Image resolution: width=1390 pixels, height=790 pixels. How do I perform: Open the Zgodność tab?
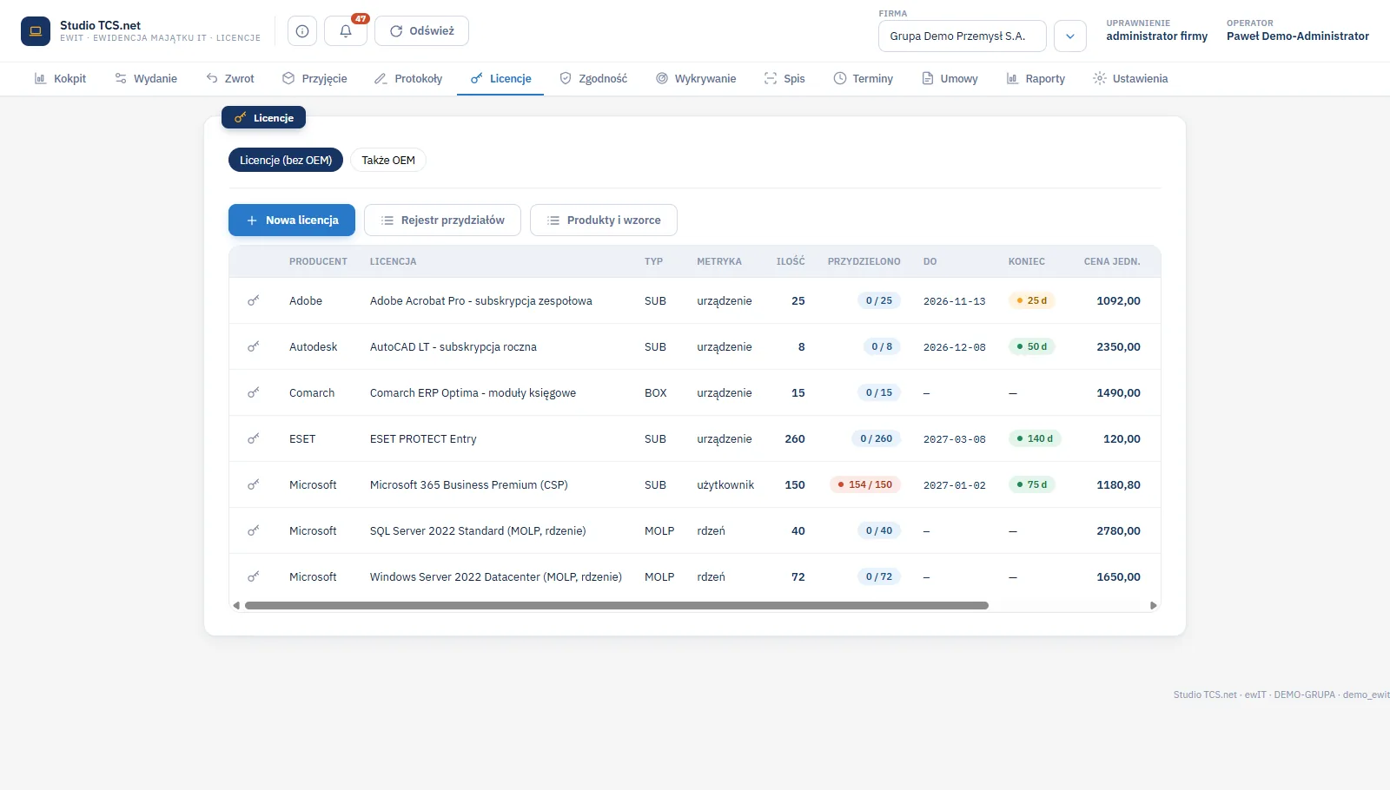tap(593, 78)
